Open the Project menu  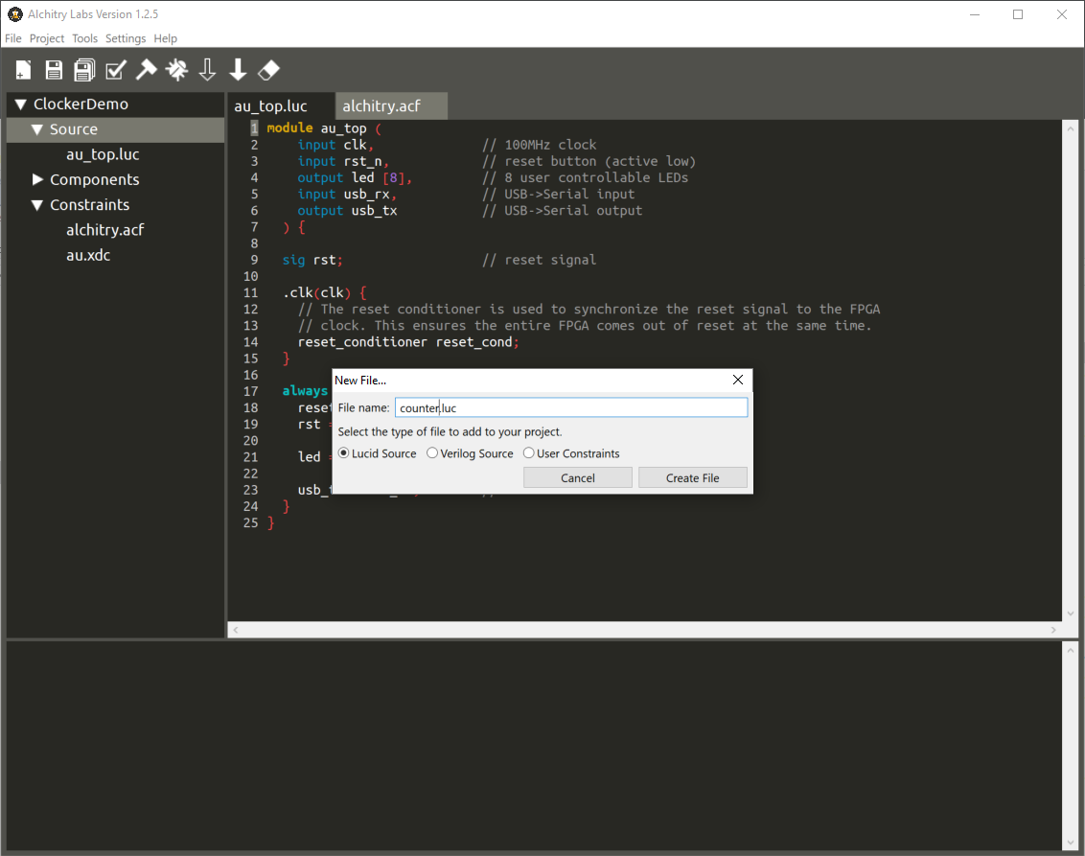(x=47, y=38)
